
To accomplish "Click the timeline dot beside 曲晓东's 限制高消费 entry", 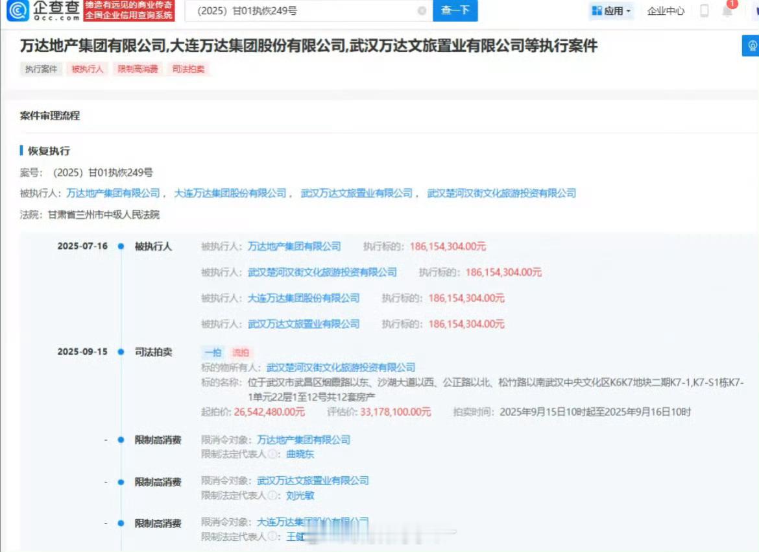I will click(121, 440).
